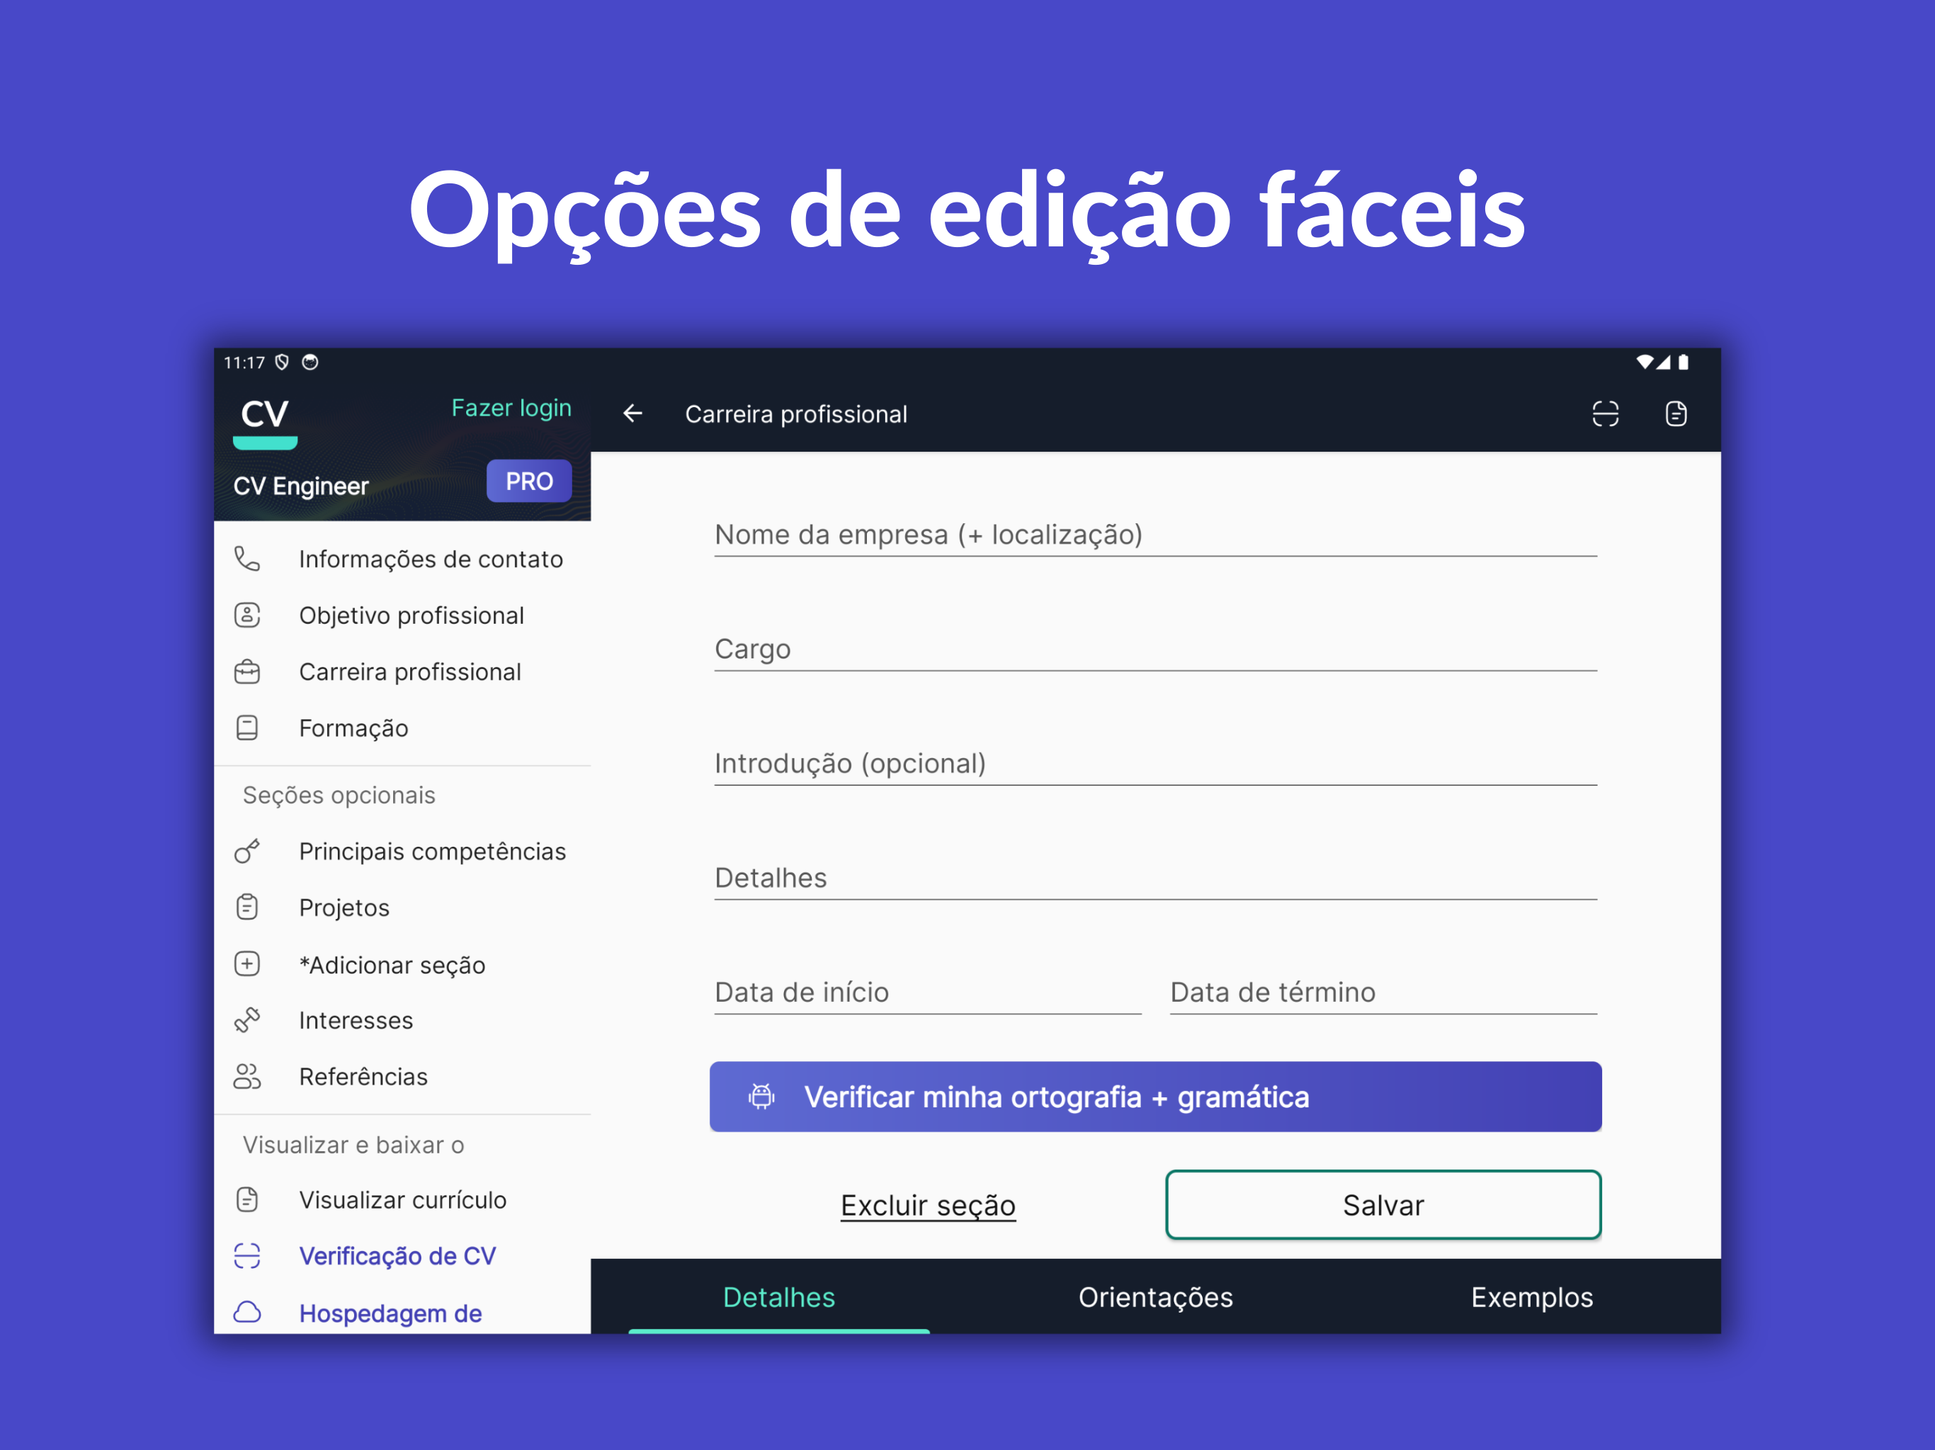
Task: Open CV check scan icon in top bar
Action: tap(1605, 413)
